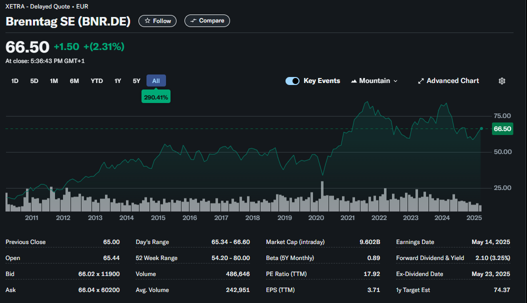The height and width of the screenshot is (303, 527).
Task: Select the 1Y time range
Action: coord(117,81)
